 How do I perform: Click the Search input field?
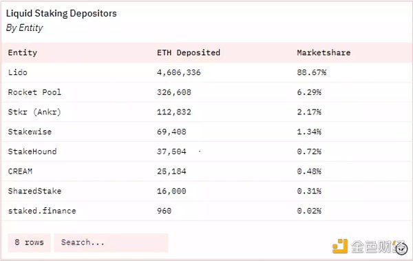point(111,242)
